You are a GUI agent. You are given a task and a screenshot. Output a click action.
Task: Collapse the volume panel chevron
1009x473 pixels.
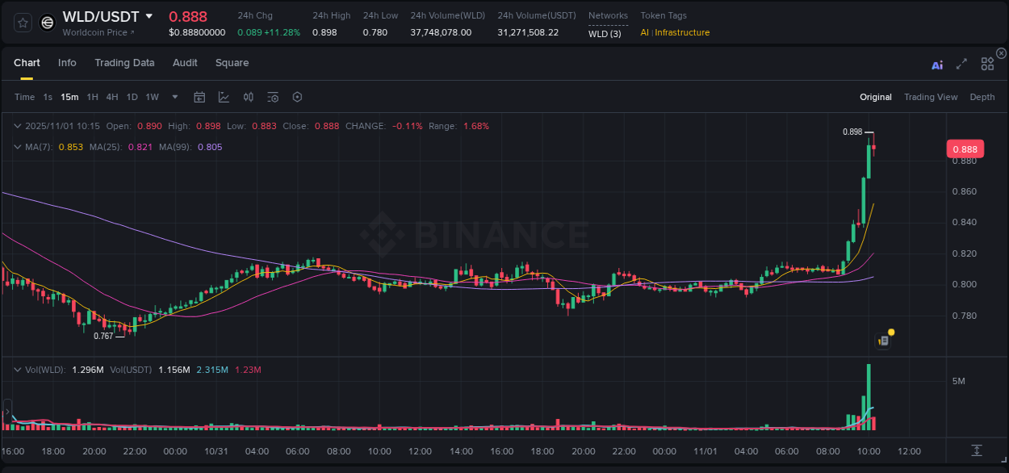(17, 369)
